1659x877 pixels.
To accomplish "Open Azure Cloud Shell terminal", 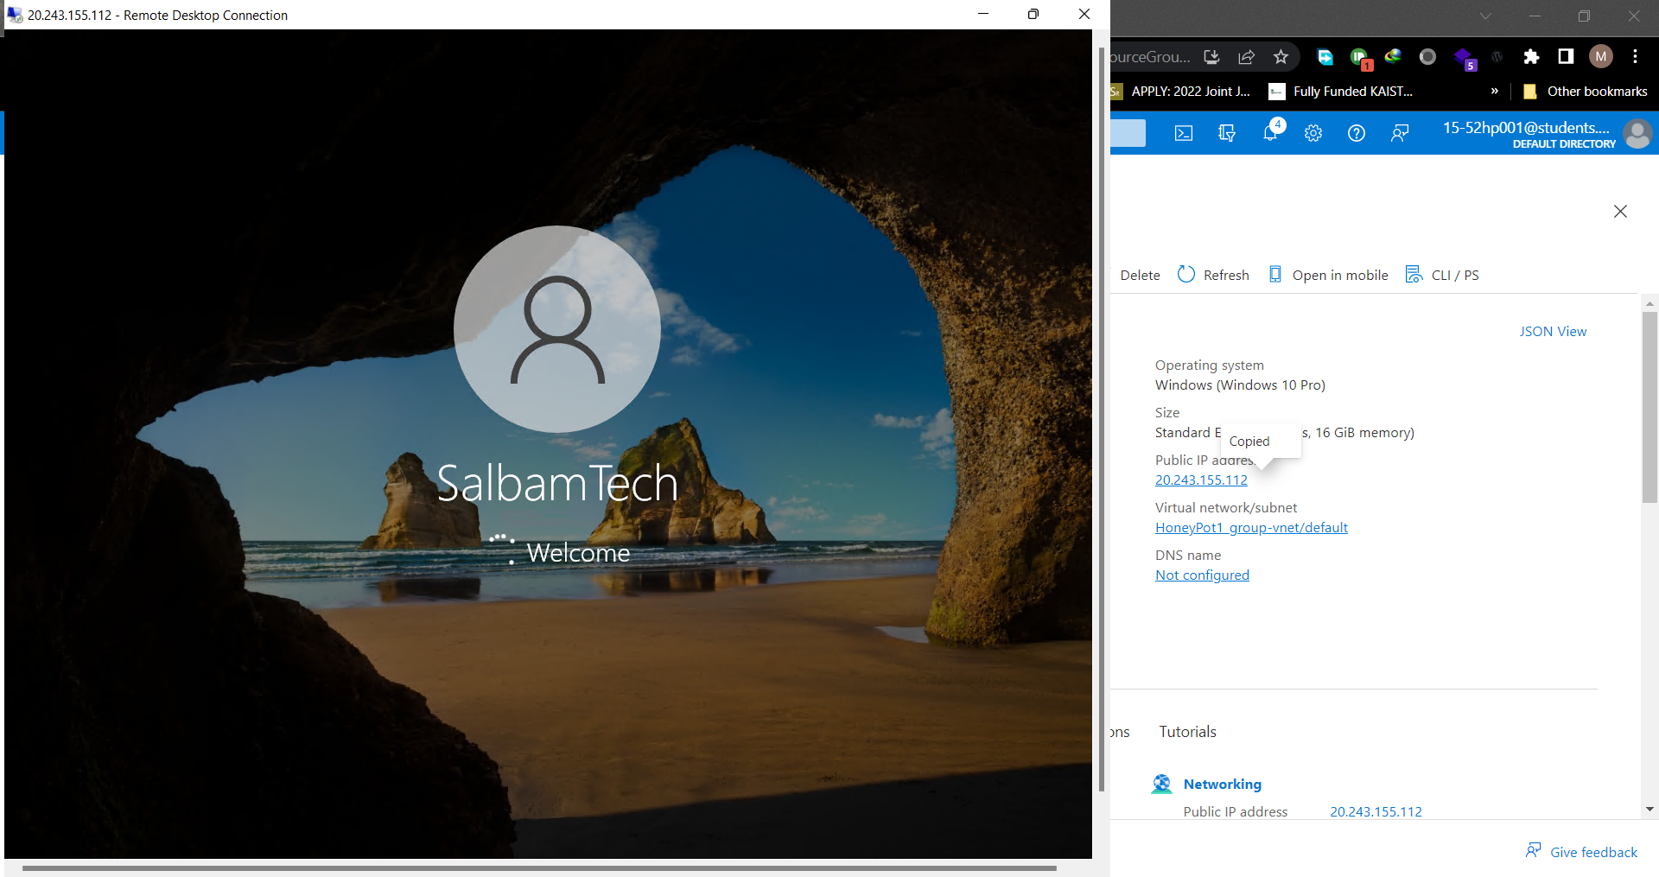I will coord(1183,133).
